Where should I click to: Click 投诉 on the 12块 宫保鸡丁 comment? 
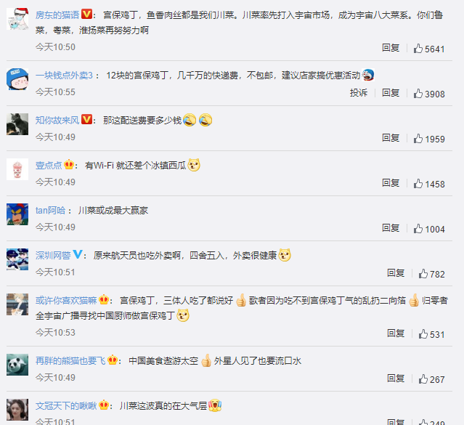pos(359,93)
